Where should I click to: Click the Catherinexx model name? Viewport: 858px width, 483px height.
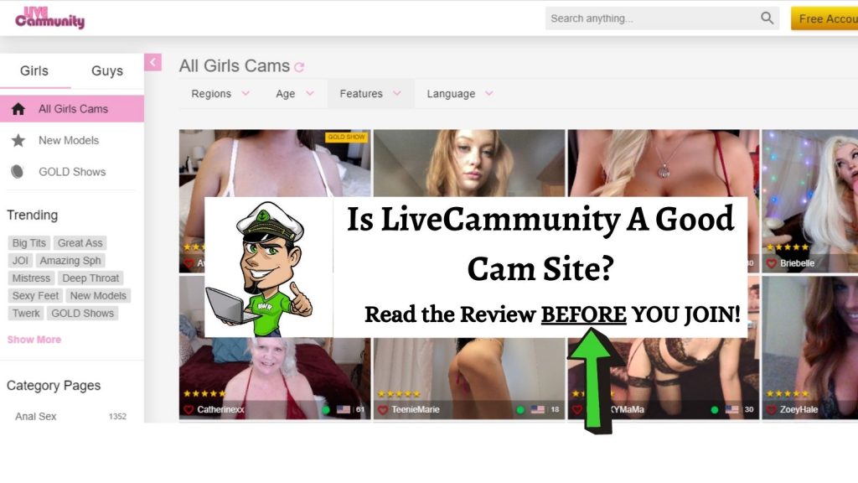tap(220, 409)
